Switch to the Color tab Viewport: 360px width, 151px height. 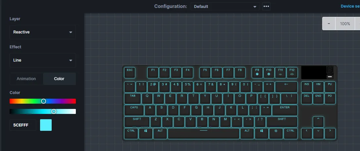pyautogui.click(x=59, y=79)
